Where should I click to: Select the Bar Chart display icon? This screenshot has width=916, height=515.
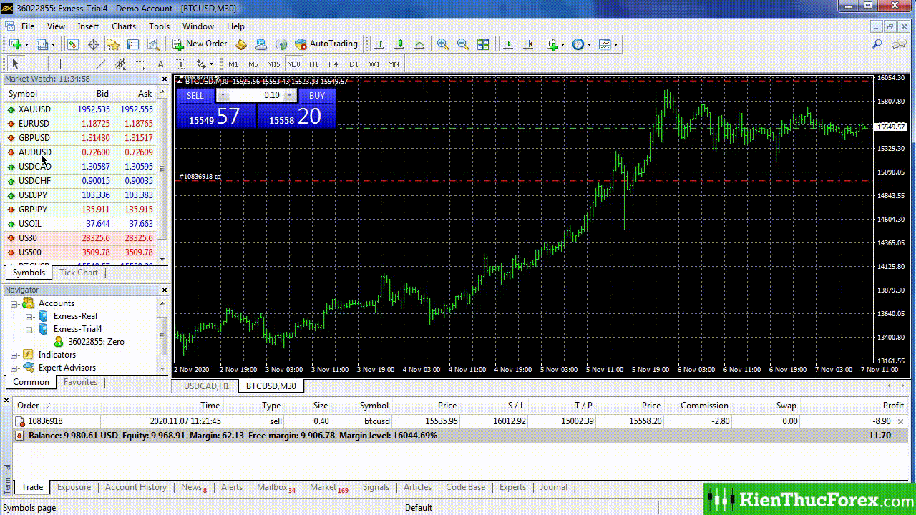(x=379, y=44)
